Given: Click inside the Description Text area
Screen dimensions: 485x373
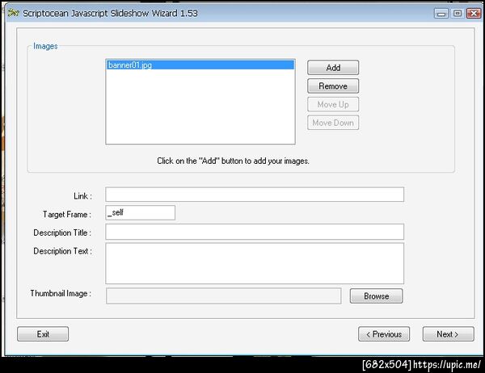Looking at the screenshot, I should [255, 263].
